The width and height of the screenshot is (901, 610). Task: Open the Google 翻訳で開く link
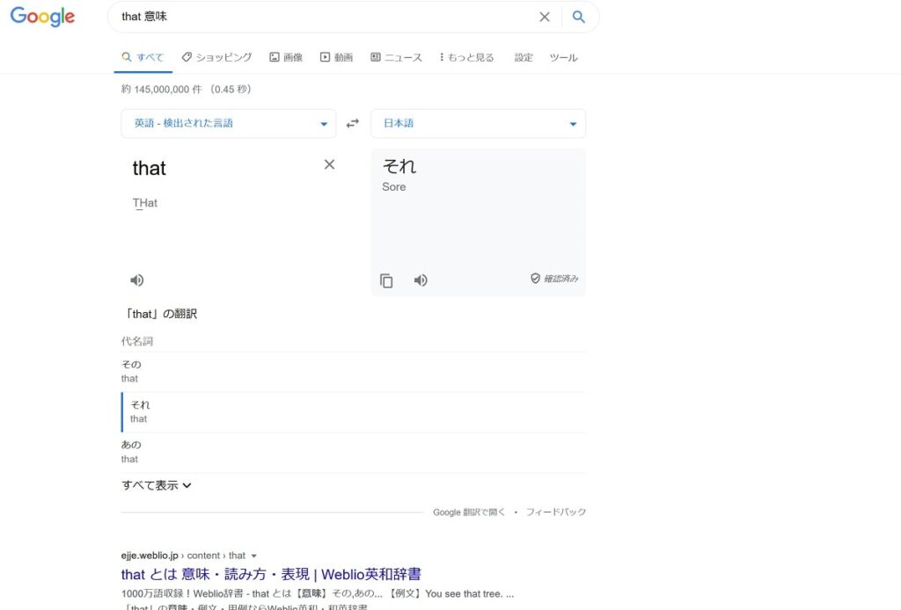469,512
